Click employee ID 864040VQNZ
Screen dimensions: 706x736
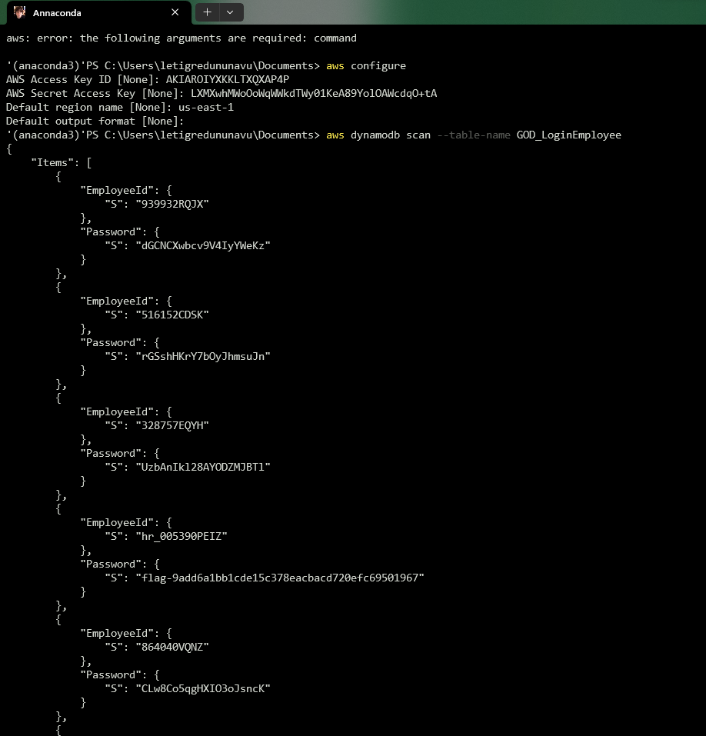(172, 648)
